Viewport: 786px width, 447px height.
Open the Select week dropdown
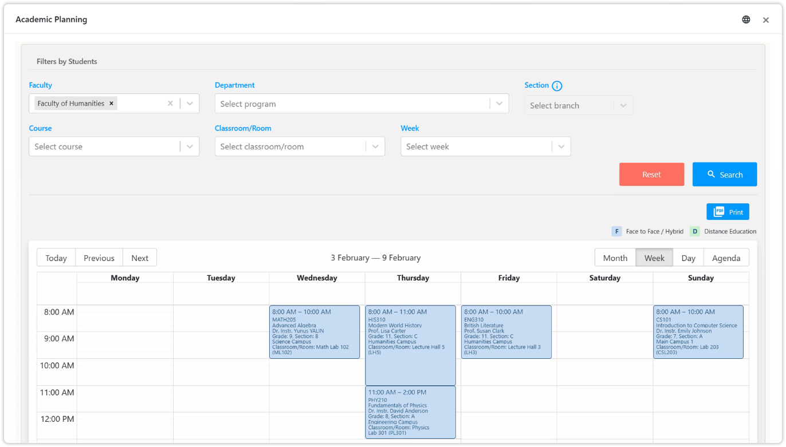click(x=485, y=147)
